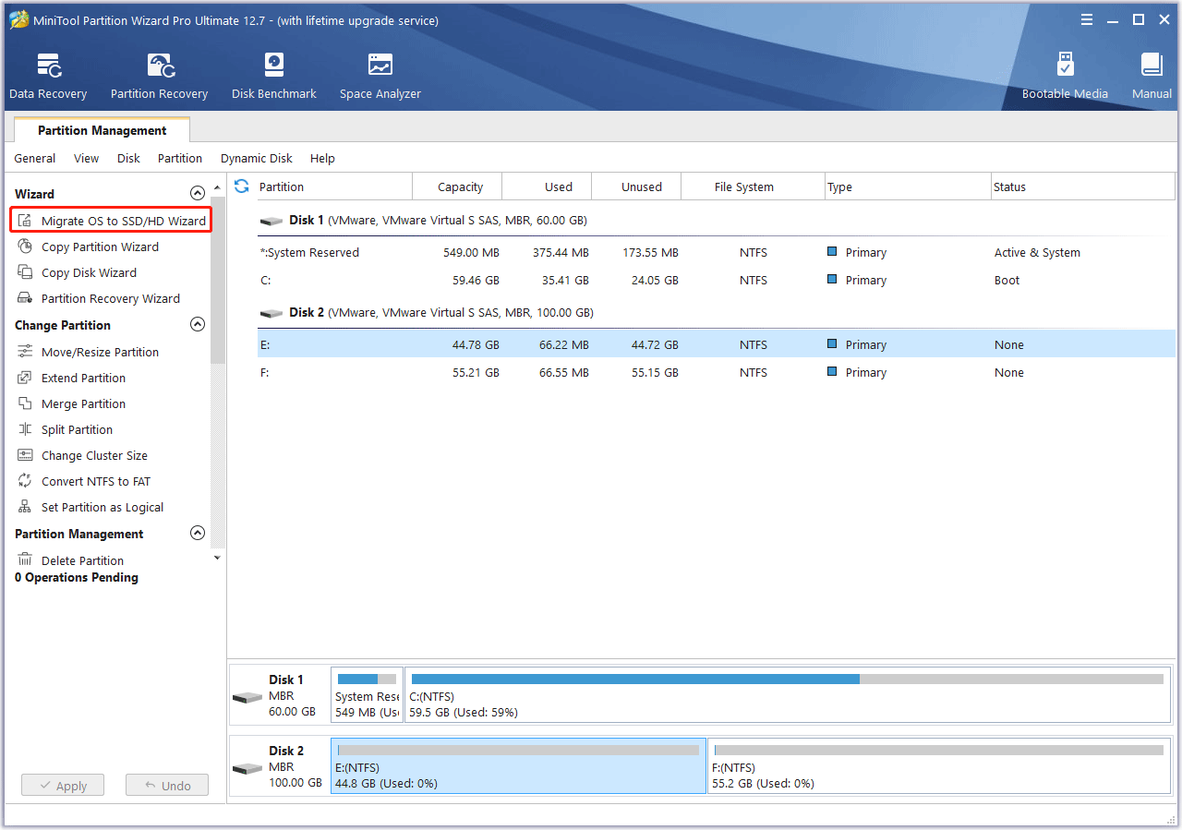Sort by File System column header
Image resolution: width=1182 pixels, height=830 pixels.
pyautogui.click(x=753, y=186)
